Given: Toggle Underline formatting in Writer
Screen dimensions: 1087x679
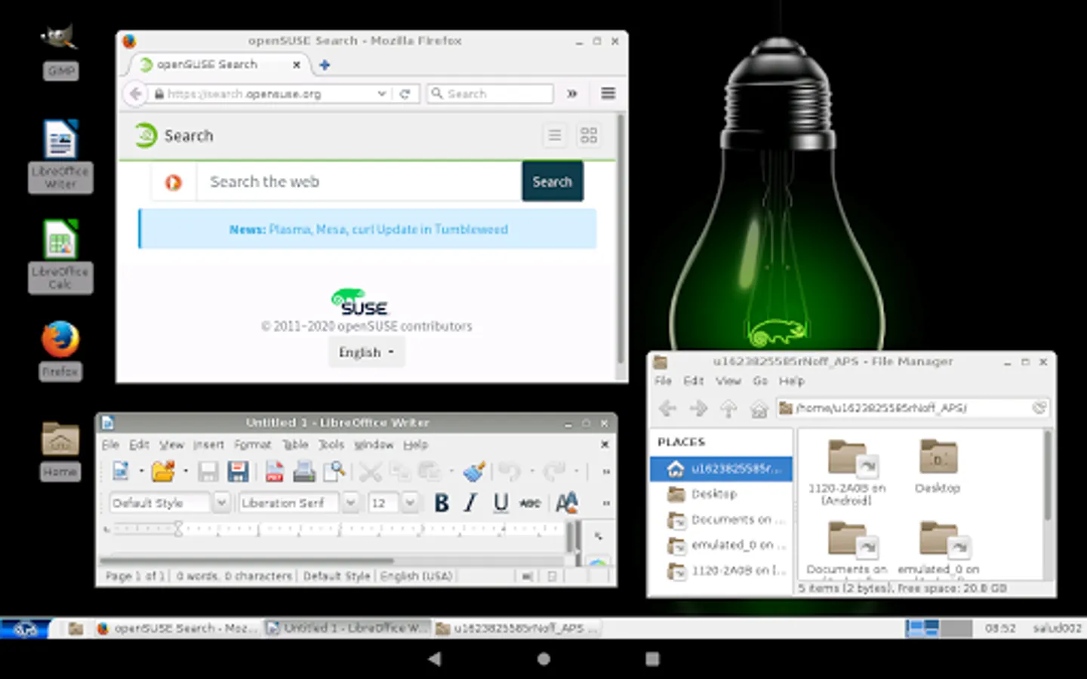Looking at the screenshot, I should (x=500, y=502).
